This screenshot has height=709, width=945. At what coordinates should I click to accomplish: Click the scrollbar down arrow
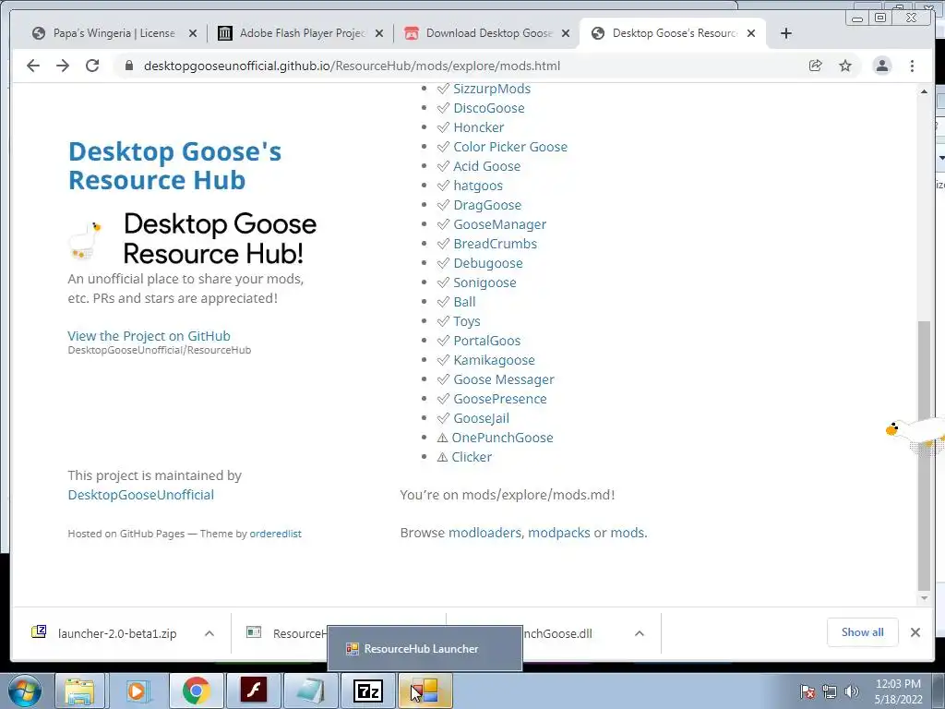(924, 598)
